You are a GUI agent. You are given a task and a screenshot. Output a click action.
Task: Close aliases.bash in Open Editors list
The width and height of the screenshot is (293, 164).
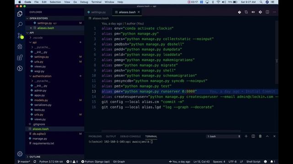pos(31,28)
